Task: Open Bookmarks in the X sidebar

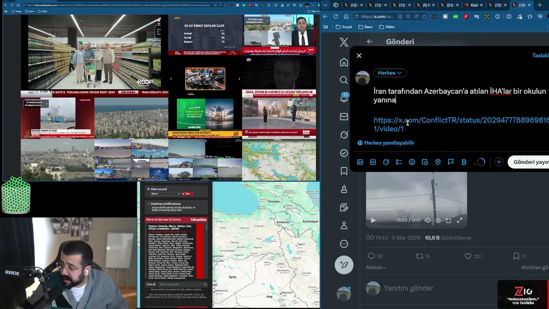Action: 344,171
